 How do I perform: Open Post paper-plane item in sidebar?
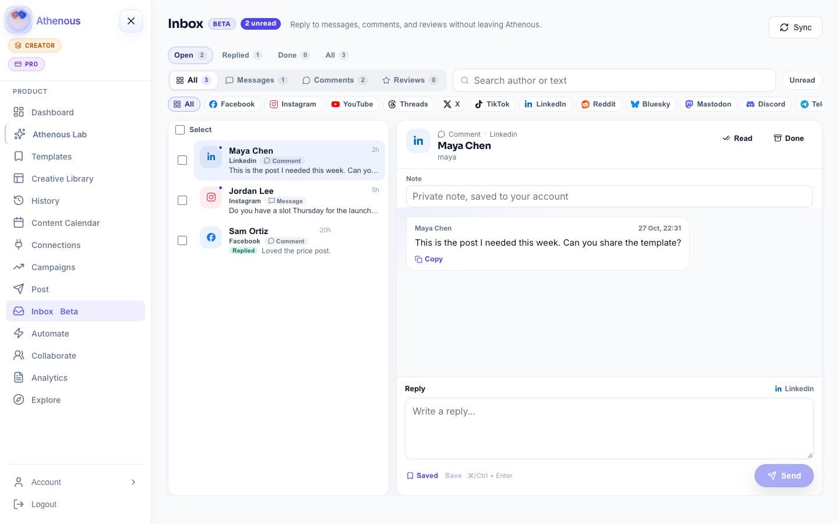[x=75, y=289]
